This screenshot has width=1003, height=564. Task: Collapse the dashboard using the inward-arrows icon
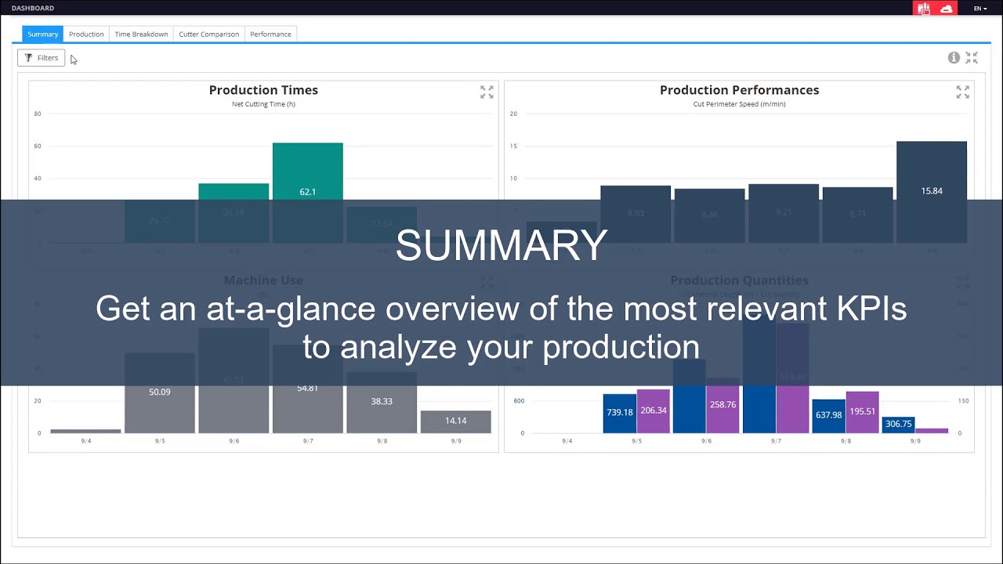(972, 57)
